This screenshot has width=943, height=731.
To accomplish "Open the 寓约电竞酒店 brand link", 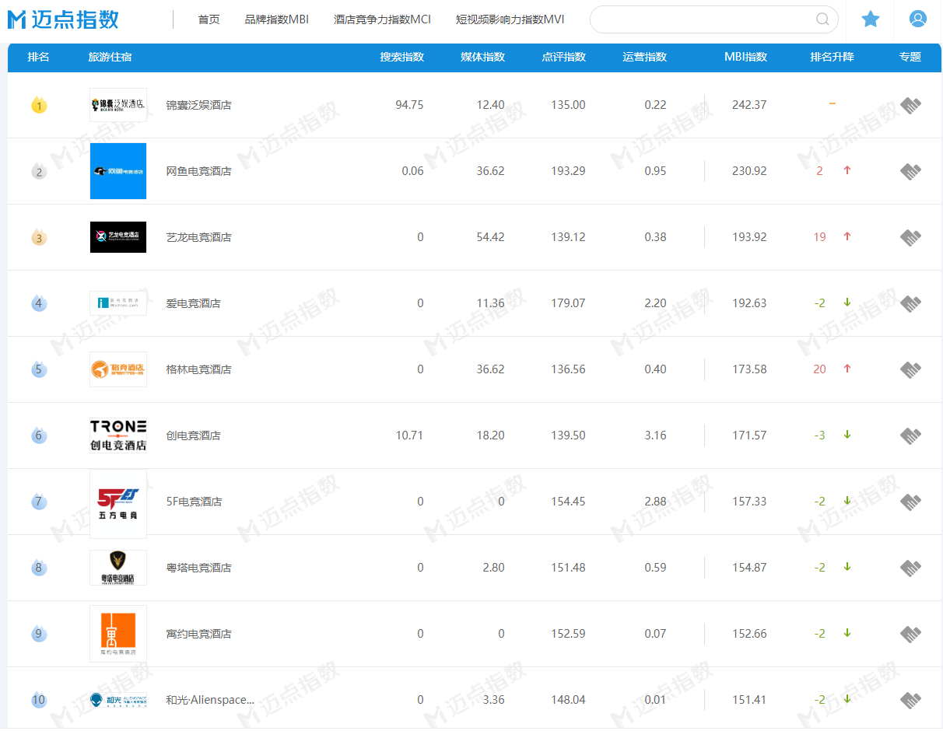I will (x=198, y=634).
